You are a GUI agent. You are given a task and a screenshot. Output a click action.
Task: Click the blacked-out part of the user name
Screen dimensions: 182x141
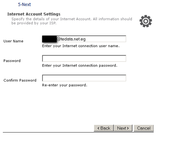tap(49, 39)
